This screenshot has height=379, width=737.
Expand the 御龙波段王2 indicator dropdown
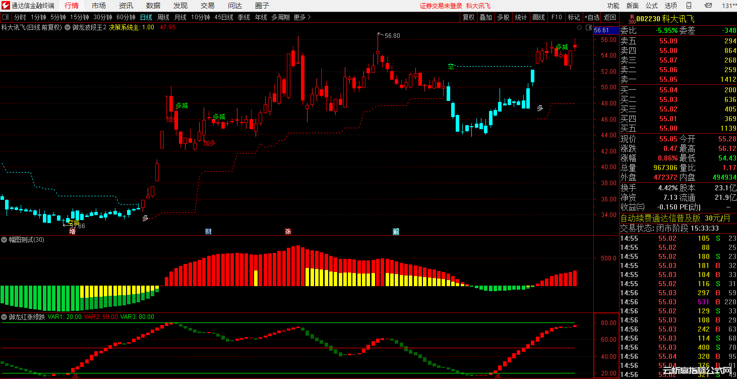click(x=68, y=27)
